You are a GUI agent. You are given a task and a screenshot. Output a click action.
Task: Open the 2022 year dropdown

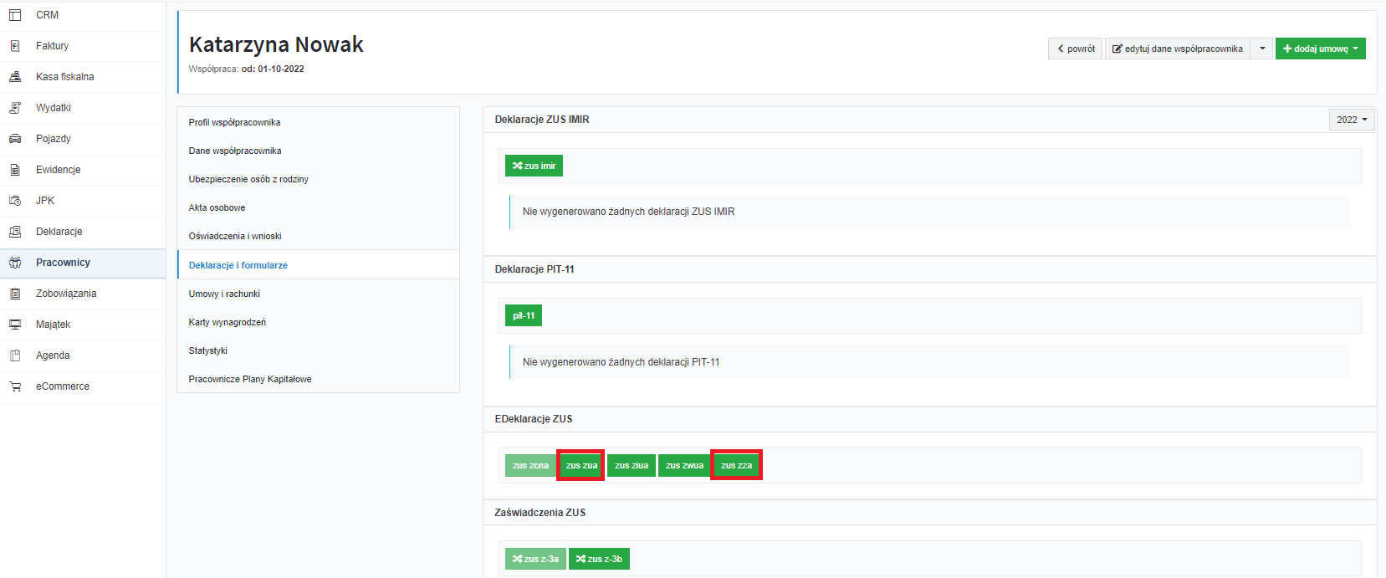coord(1351,120)
